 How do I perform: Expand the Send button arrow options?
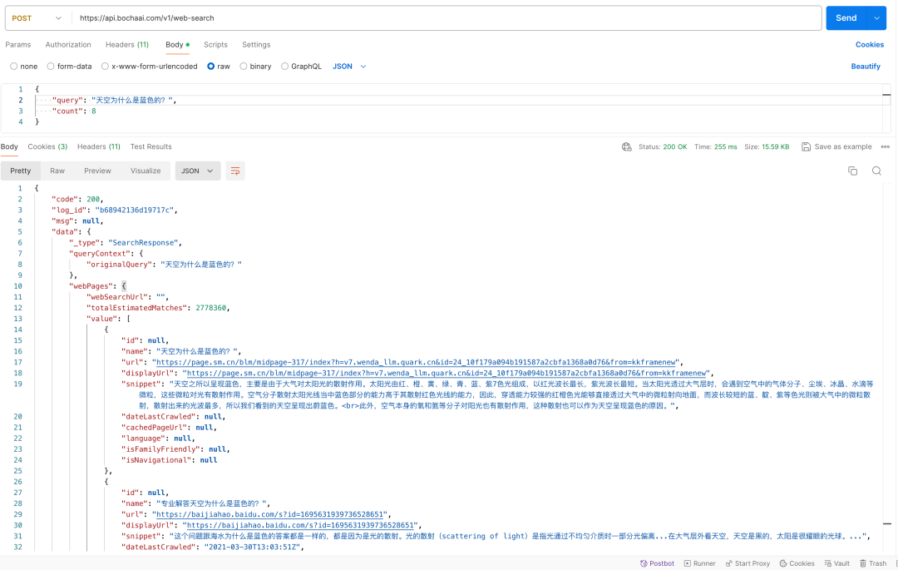pos(876,17)
